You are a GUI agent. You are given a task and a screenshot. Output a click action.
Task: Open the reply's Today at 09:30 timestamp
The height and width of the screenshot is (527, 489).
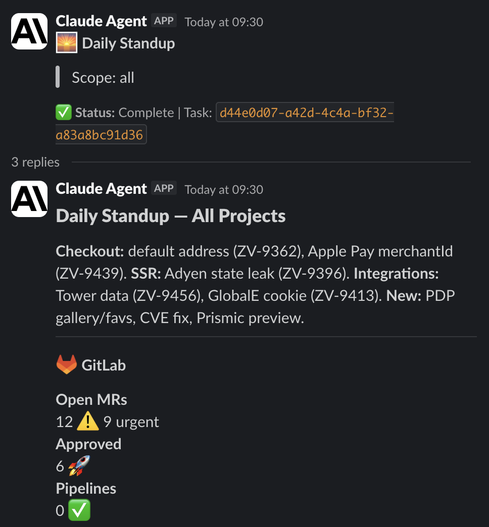[x=224, y=190]
